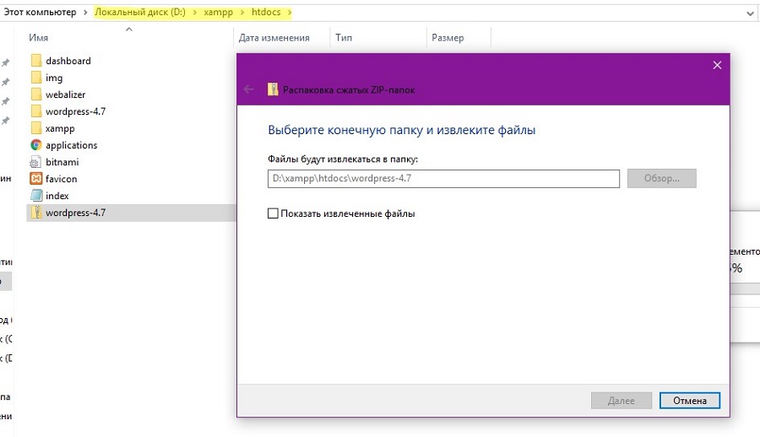The width and height of the screenshot is (760, 437).
Task: Select the 'xampp' folder name in list
Action: click(x=60, y=128)
